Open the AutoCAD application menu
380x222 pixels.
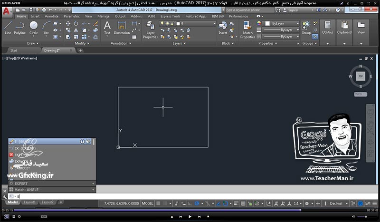click(x=7, y=11)
